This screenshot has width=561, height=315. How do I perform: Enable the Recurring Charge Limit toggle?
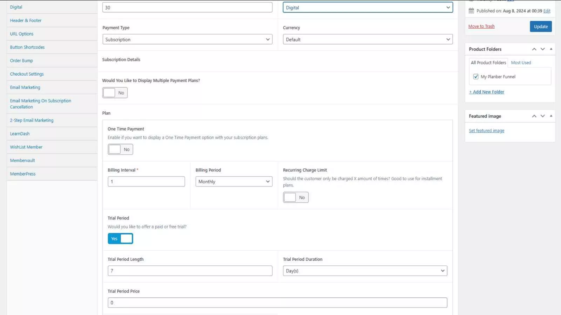tap(296, 197)
